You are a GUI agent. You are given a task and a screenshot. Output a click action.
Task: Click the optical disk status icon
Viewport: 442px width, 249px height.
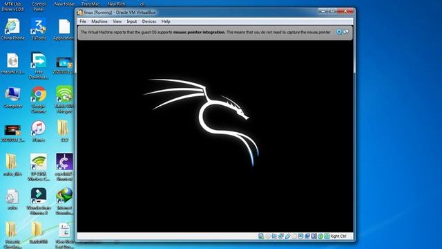[268, 236]
